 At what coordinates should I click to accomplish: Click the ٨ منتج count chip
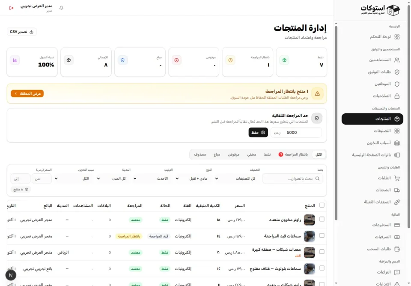[21, 190]
